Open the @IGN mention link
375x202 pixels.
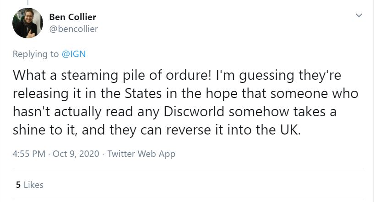click(74, 54)
